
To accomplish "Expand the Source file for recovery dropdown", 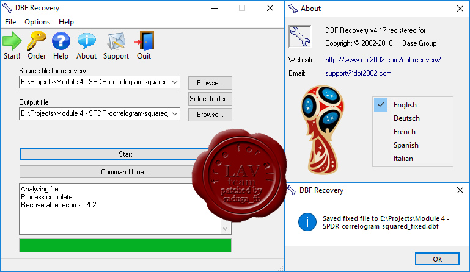I will 175,82.
